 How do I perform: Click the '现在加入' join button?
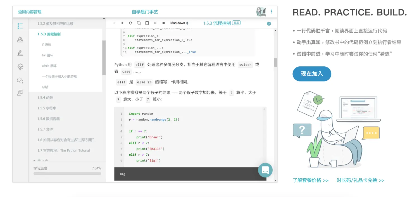point(312,74)
